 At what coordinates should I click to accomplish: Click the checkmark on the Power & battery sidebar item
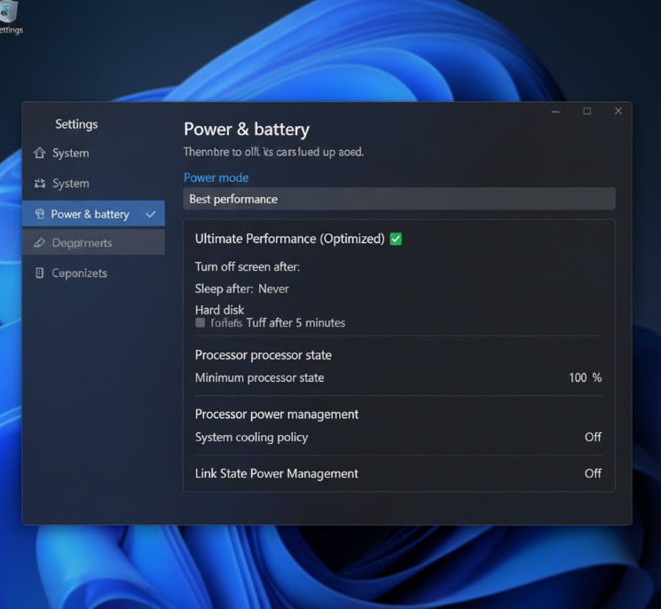click(151, 214)
